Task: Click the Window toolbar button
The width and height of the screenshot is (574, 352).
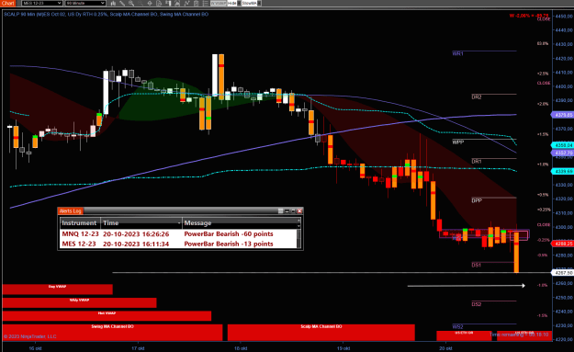Action: click(219, 4)
